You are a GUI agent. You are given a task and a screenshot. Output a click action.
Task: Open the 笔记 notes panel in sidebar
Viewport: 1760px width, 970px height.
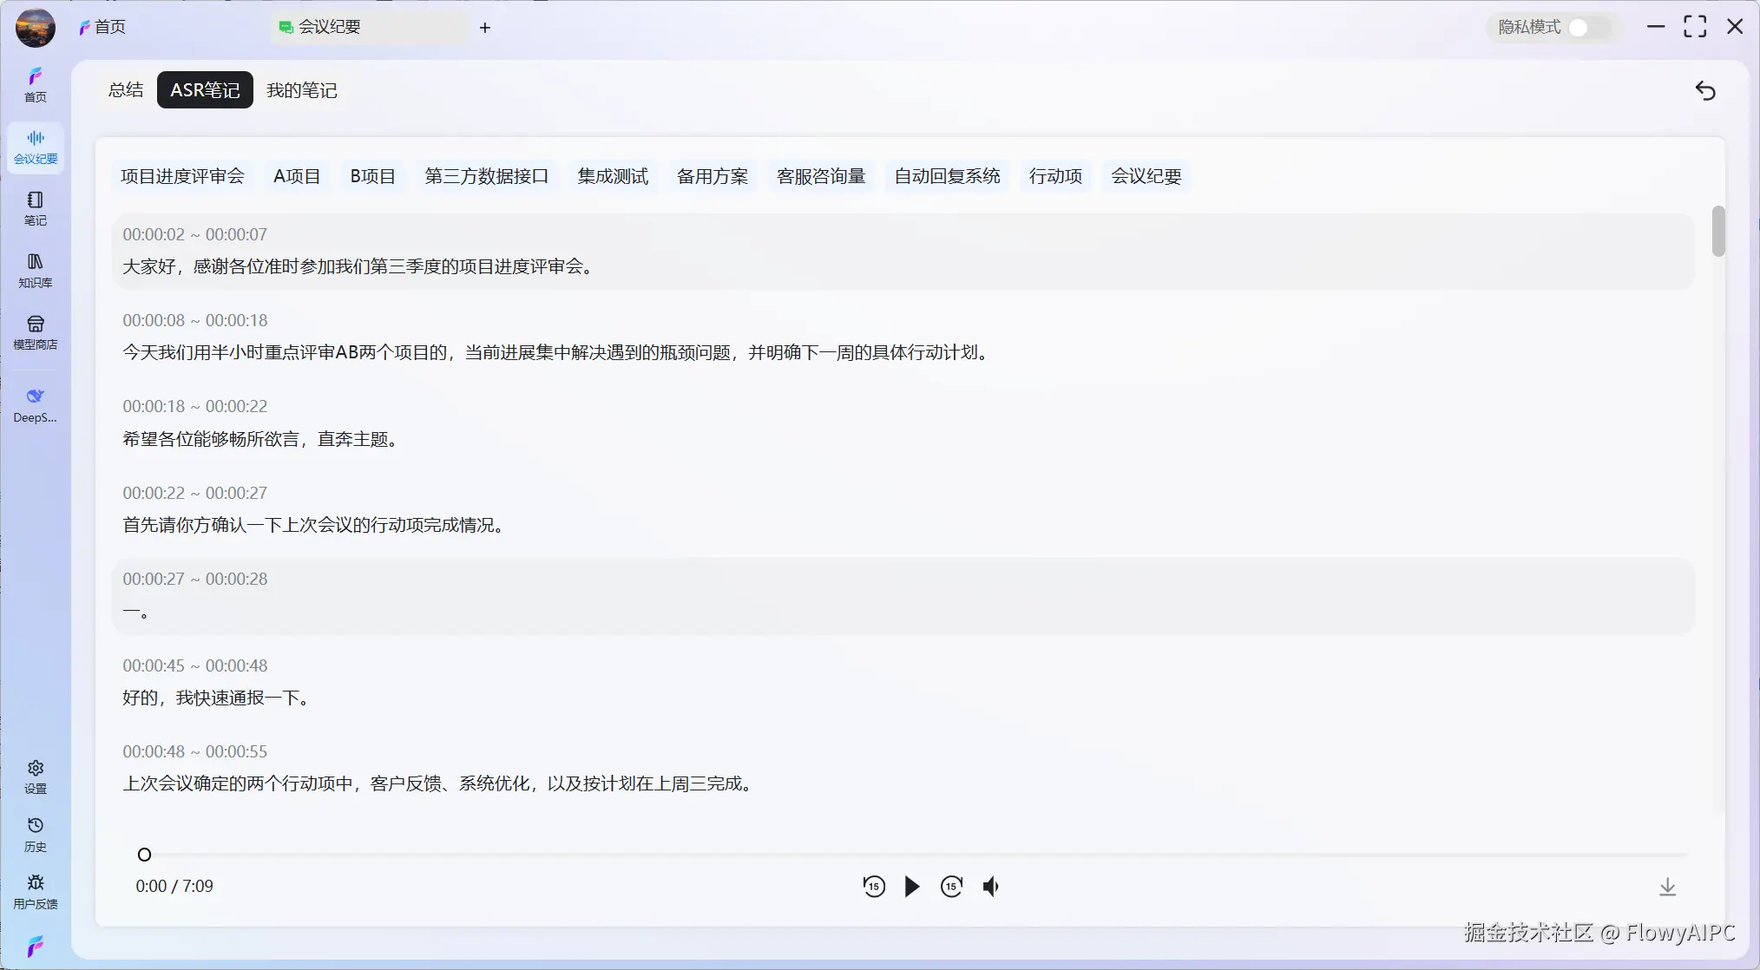click(x=35, y=208)
